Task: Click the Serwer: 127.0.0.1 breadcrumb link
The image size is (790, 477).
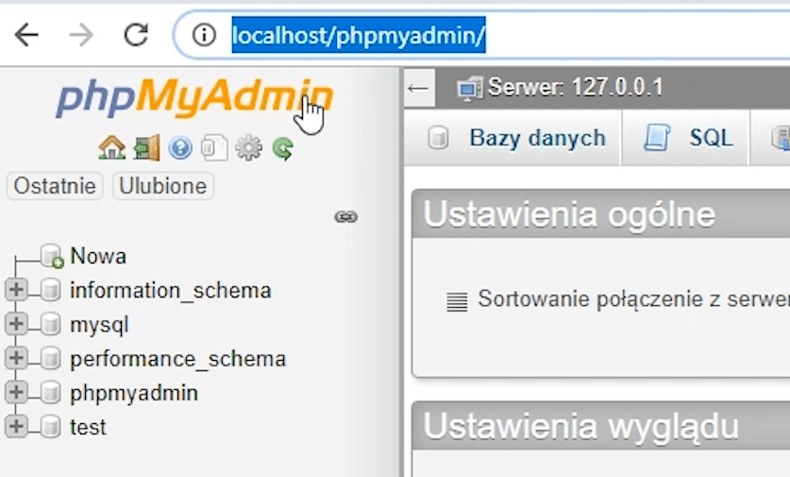Action: pos(576,88)
